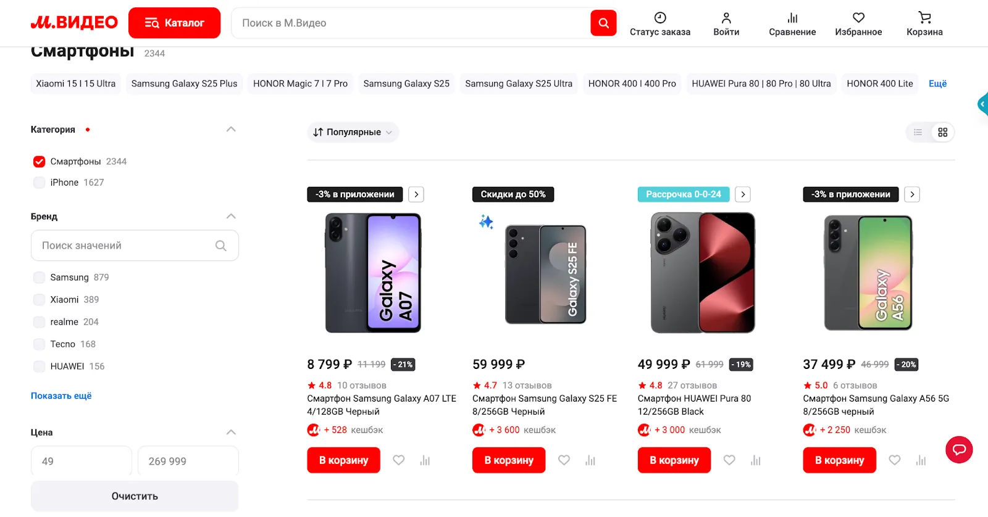Click Показать ещё brands link

click(61, 396)
